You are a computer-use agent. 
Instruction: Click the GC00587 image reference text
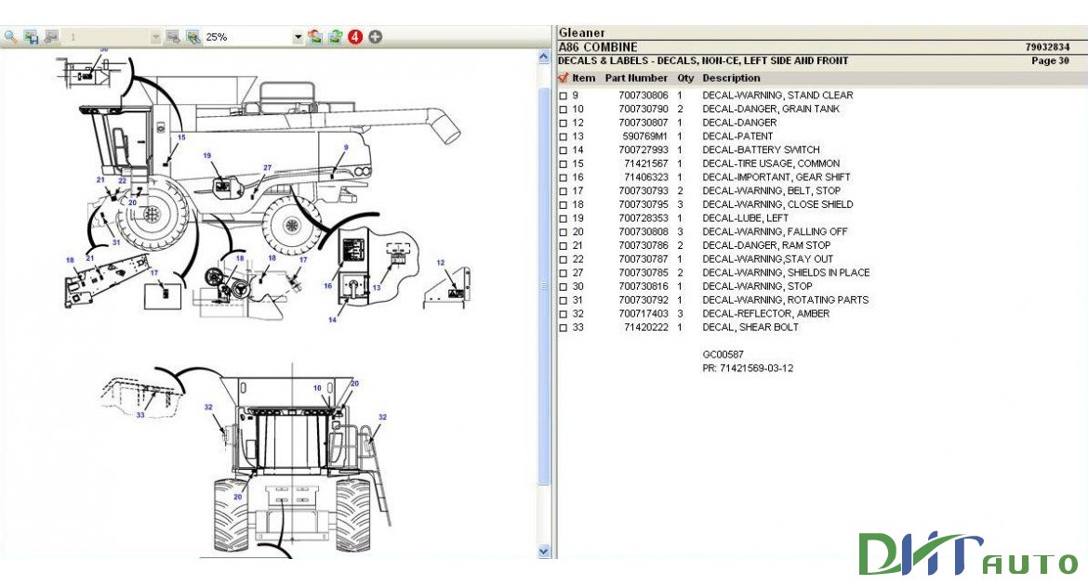click(723, 354)
